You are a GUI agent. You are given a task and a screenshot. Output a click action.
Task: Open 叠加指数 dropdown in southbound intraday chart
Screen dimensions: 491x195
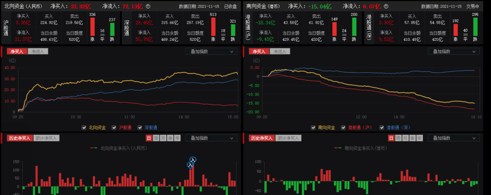[x=453, y=52]
